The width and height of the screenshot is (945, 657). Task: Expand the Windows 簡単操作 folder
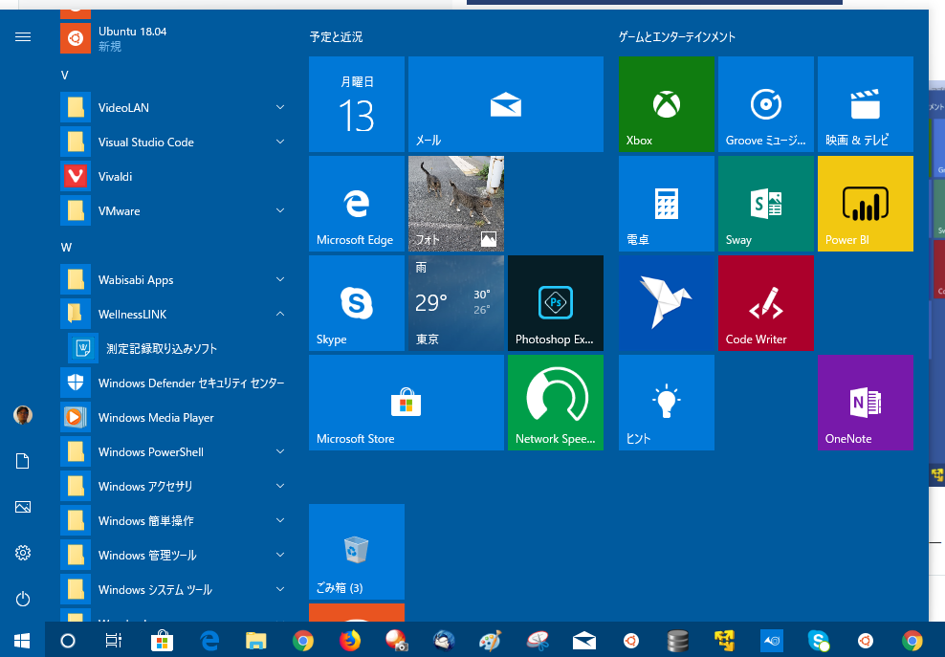point(172,521)
